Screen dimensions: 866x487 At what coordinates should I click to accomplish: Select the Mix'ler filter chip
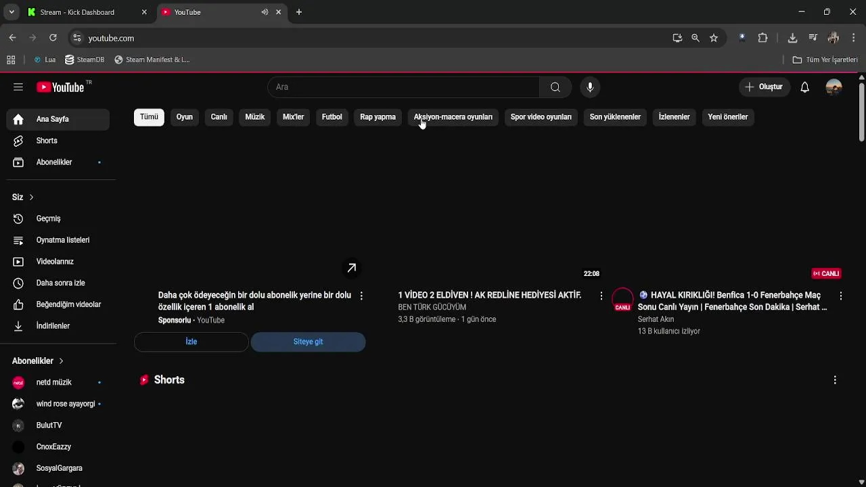click(293, 117)
